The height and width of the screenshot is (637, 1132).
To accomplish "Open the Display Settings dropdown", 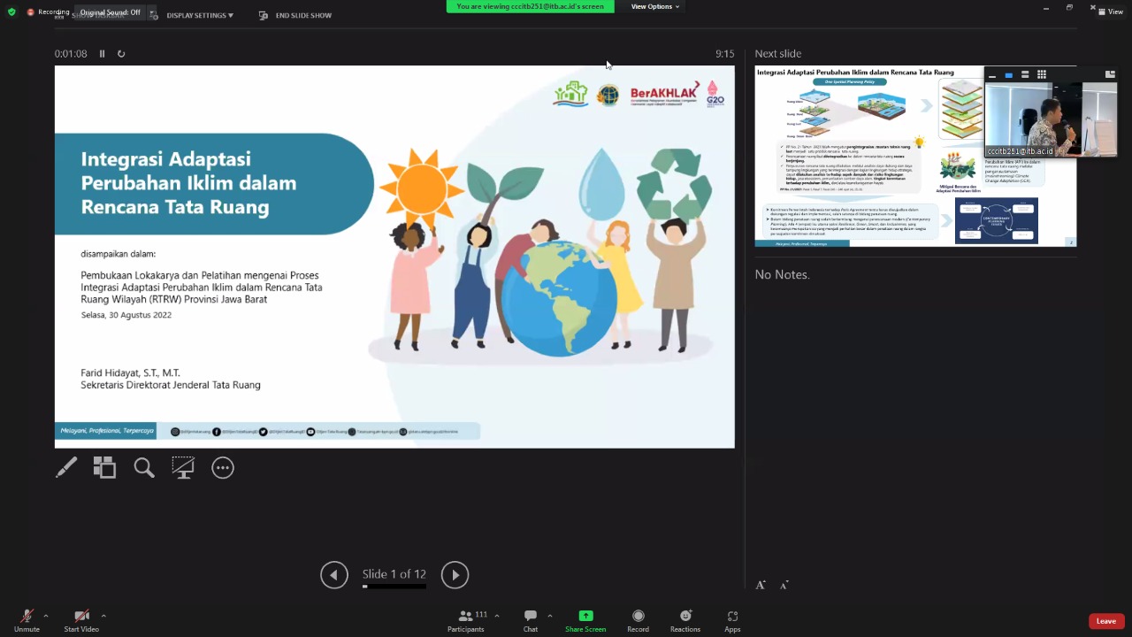I will (x=200, y=16).
